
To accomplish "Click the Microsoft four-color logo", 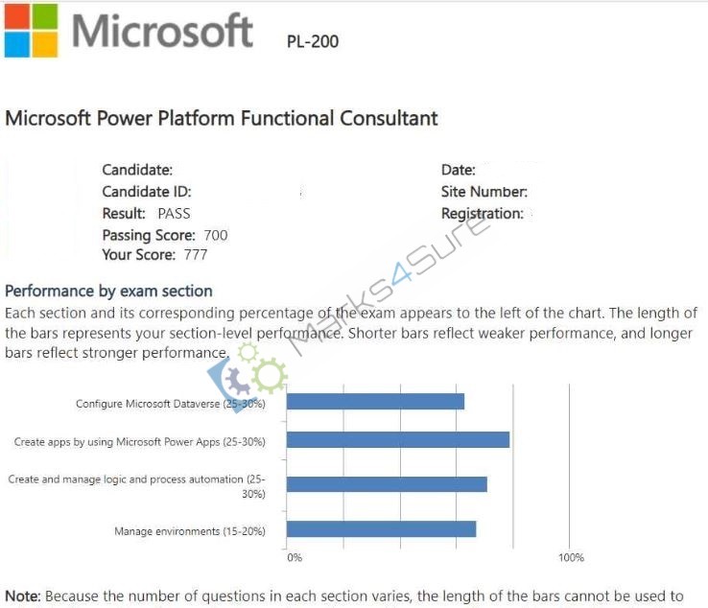I will pos(31,31).
